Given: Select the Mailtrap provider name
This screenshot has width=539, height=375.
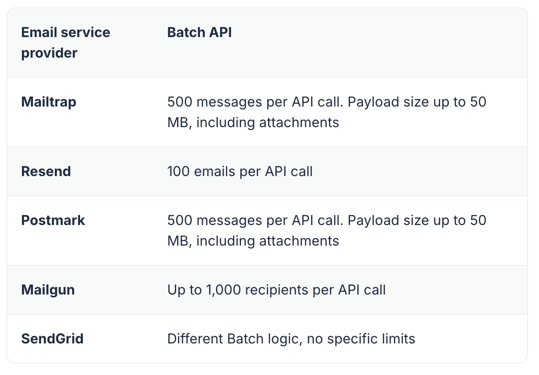Looking at the screenshot, I should pyautogui.click(x=49, y=102).
